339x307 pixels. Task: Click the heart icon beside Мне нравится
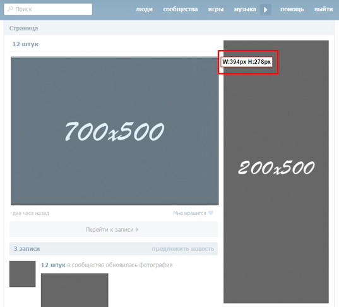click(x=211, y=213)
